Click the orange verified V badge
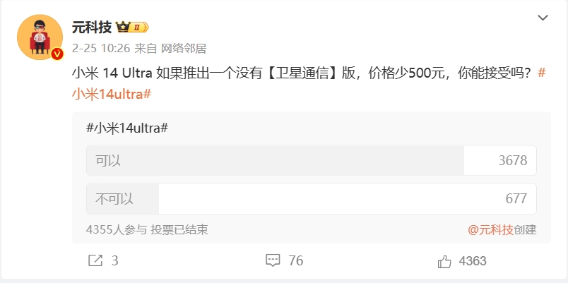This screenshot has width=568, height=283. [x=57, y=53]
